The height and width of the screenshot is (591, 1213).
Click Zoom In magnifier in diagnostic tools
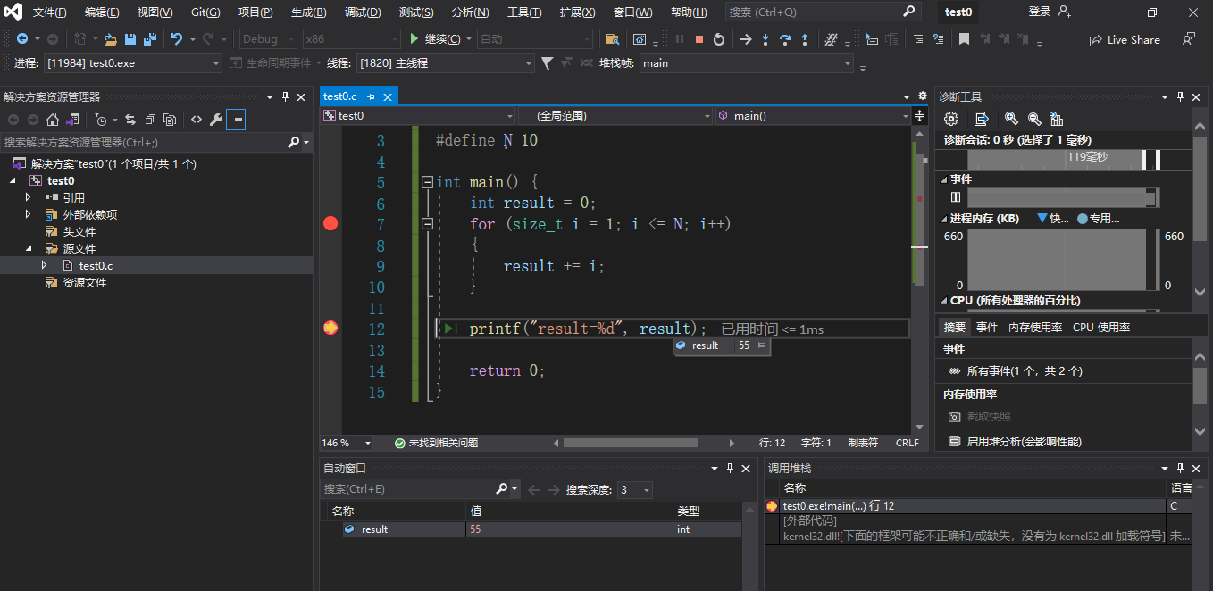[x=1011, y=119]
